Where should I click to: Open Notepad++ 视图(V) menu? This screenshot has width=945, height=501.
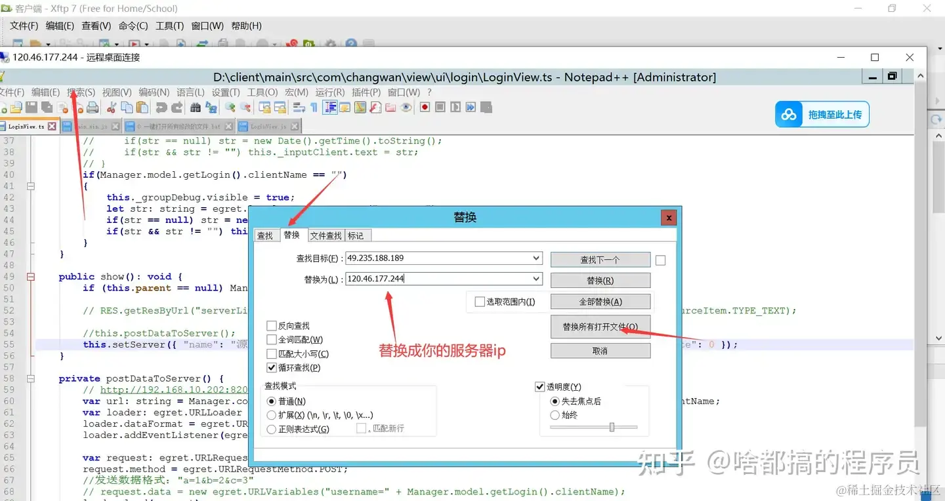click(117, 92)
